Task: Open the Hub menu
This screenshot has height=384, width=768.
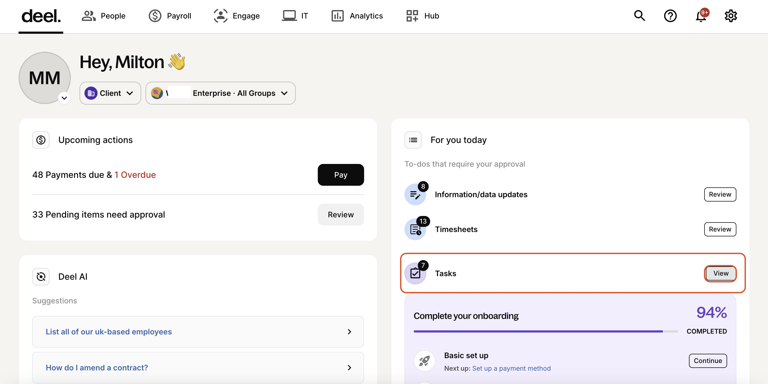Action: point(423,16)
